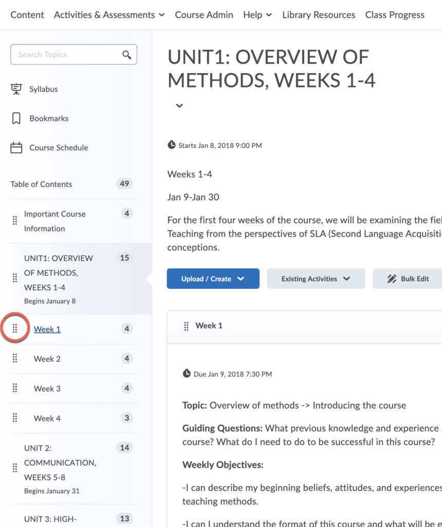Click drag handle for Important Course Information
Screen dimensions: 442x527
[x=15, y=221]
